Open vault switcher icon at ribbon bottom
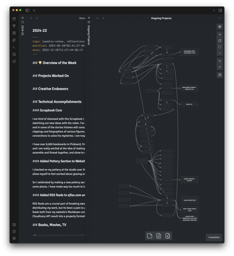 click(14, 225)
